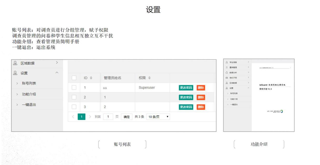Image resolution: width=320 pixels, height=165 pixels.
Task: Go to next page with right arrow
Action: tap(90, 117)
